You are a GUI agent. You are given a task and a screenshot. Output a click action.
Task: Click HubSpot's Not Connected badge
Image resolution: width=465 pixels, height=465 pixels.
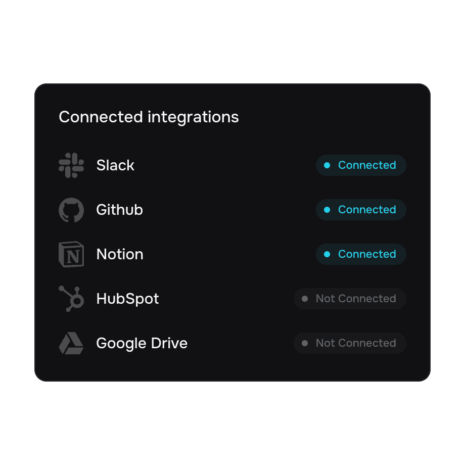350,299
